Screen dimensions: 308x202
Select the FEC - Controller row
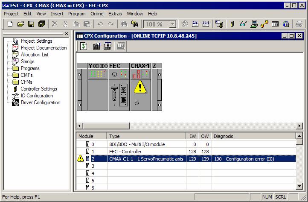point(186,152)
